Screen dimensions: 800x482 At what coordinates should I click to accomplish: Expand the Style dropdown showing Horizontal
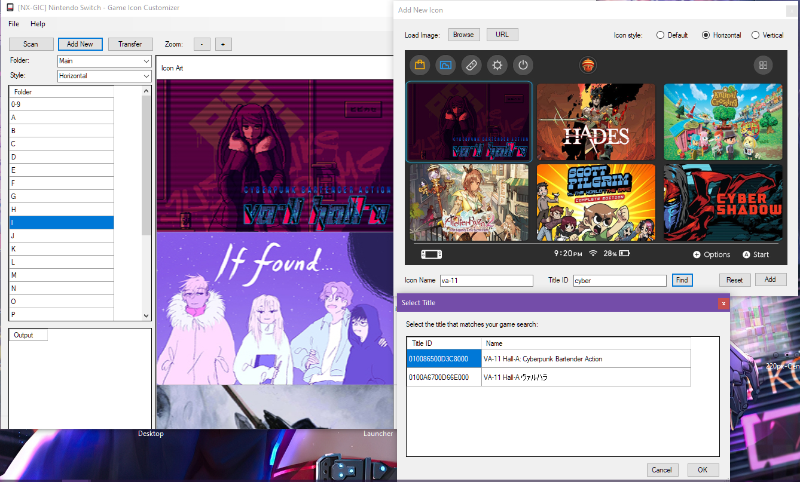105,76
